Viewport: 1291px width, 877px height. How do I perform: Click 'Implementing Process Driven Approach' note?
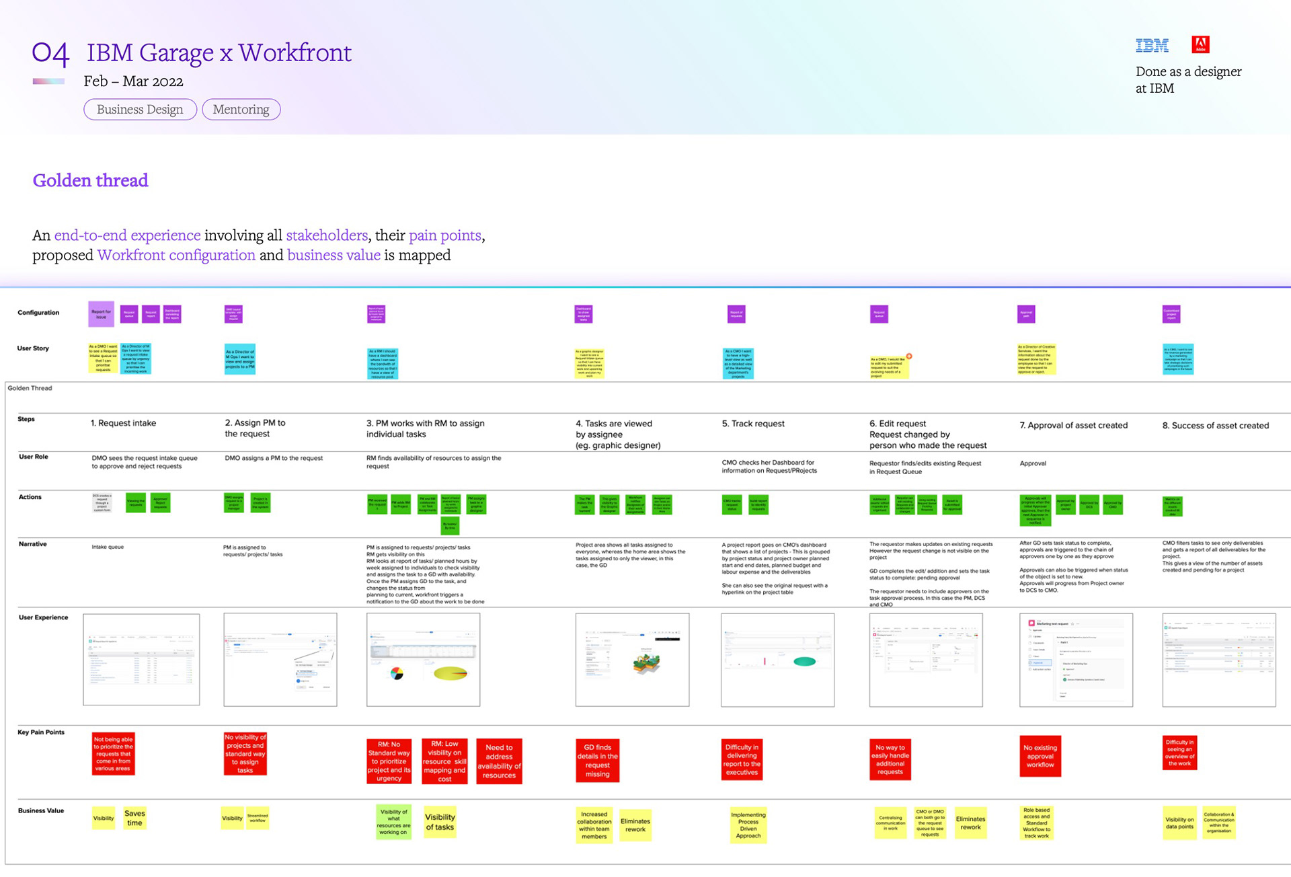point(748,825)
